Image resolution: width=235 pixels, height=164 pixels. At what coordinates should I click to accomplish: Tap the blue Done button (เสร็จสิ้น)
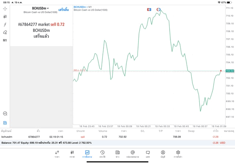63,9
